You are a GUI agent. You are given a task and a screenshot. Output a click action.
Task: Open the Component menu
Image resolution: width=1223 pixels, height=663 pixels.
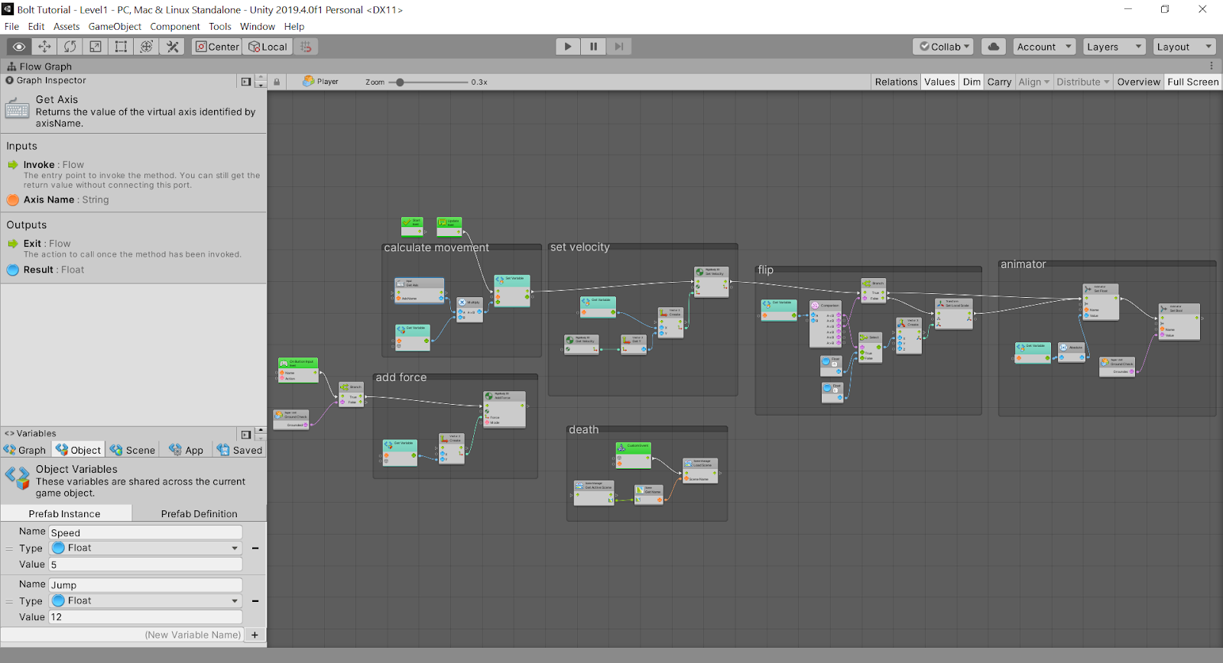click(175, 26)
